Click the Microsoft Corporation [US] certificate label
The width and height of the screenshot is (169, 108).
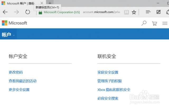pyautogui.click(x=62, y=12)
